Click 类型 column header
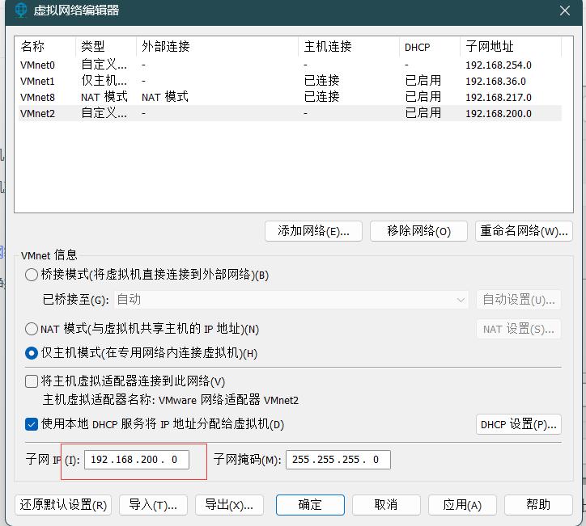The width and height of the screenshot is (586, 526). (x=106, y=47)
